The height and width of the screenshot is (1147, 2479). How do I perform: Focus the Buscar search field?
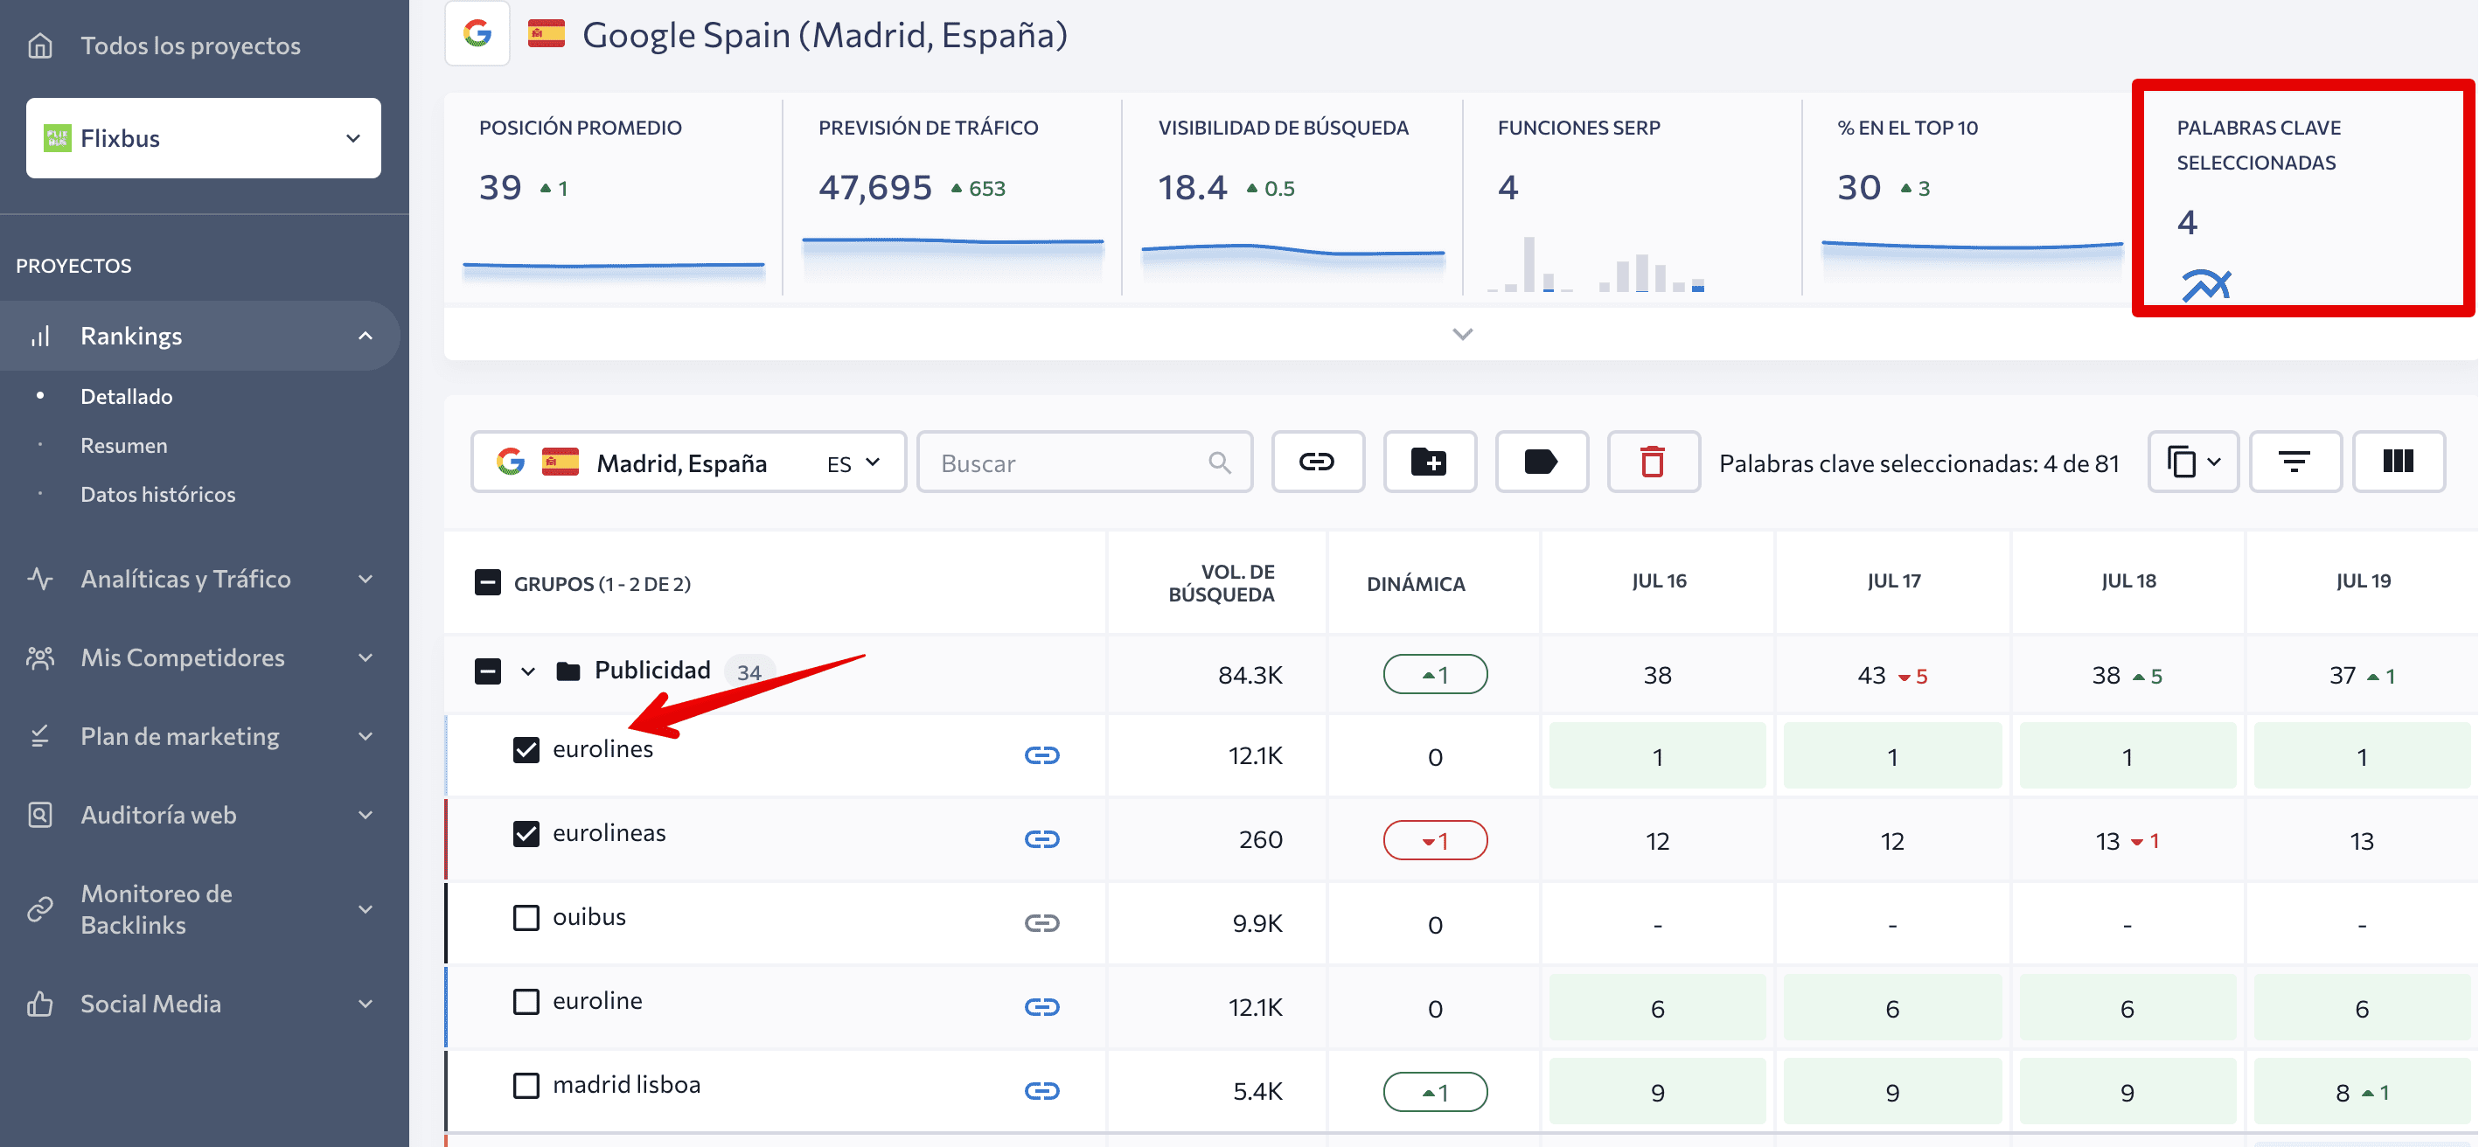pos(1084,462)
